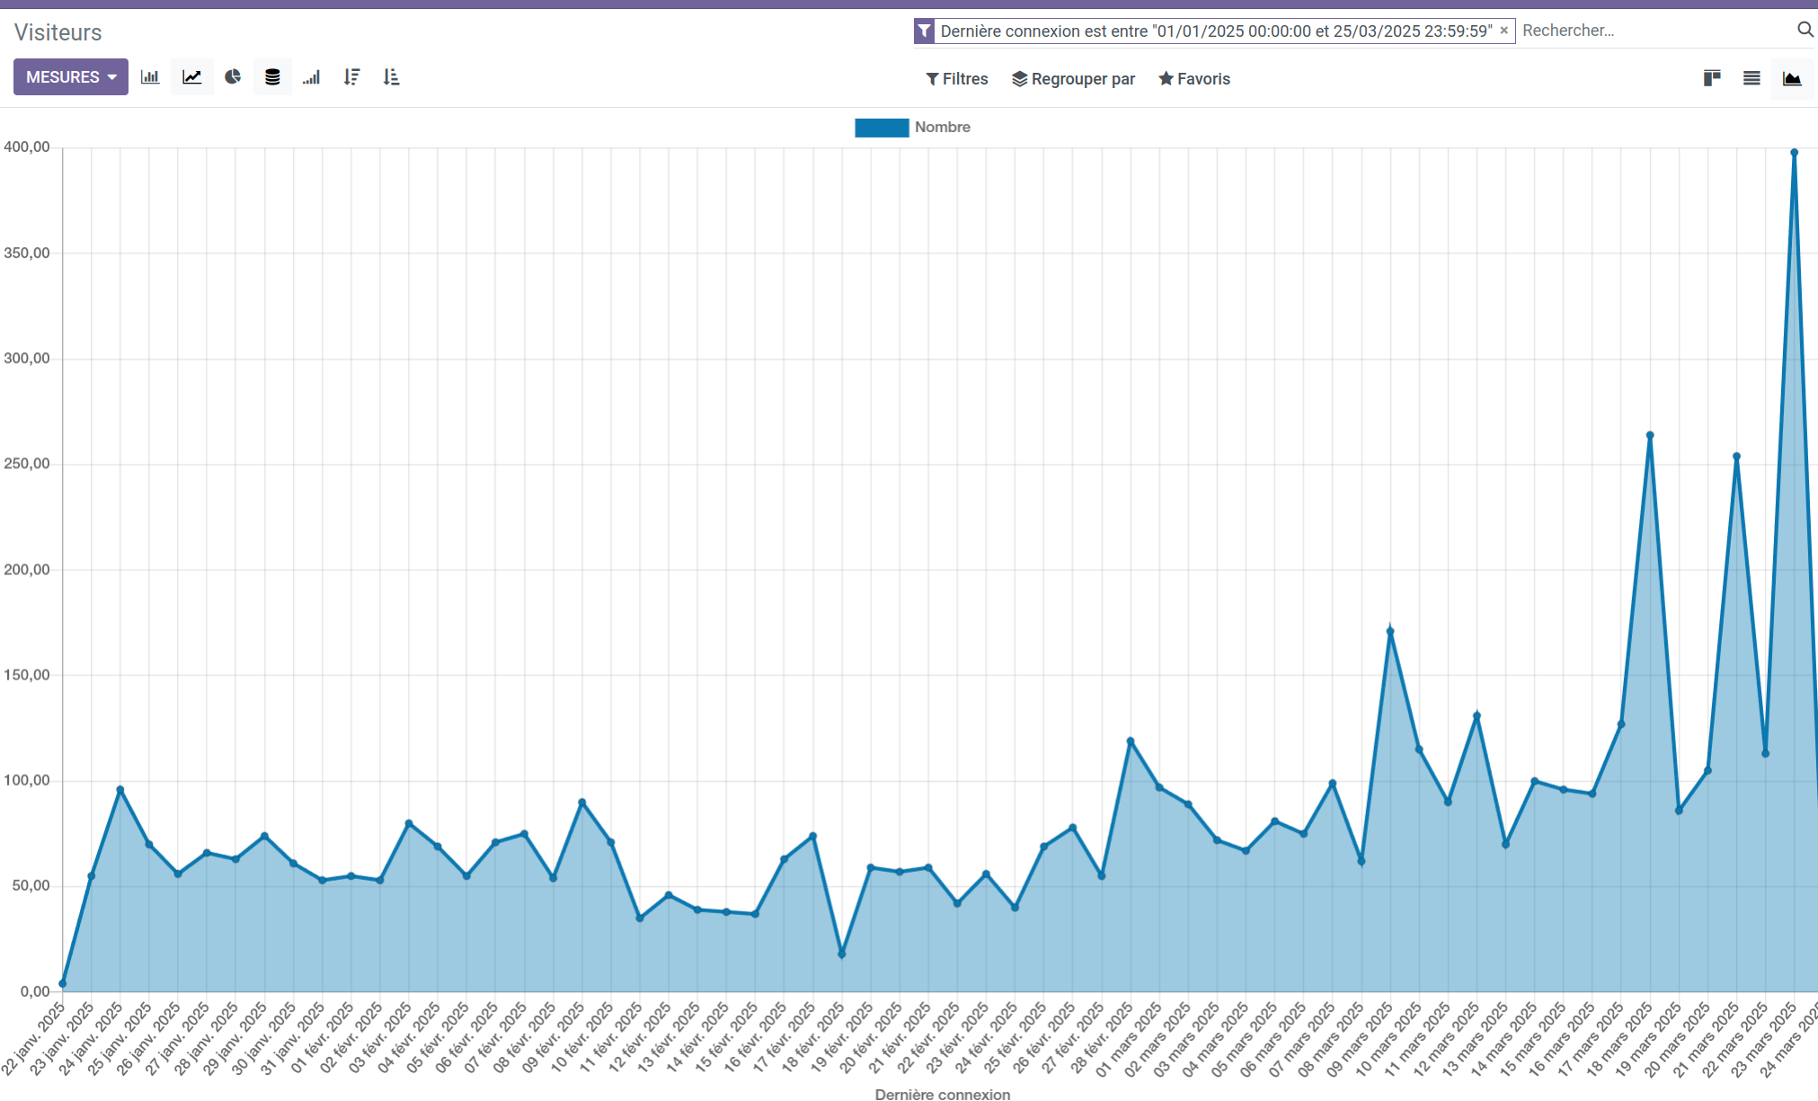Viewport: 1818px width, 1101px height.
Task: Toggle cumulative chart mode
Action: click(x=312, y=77)
